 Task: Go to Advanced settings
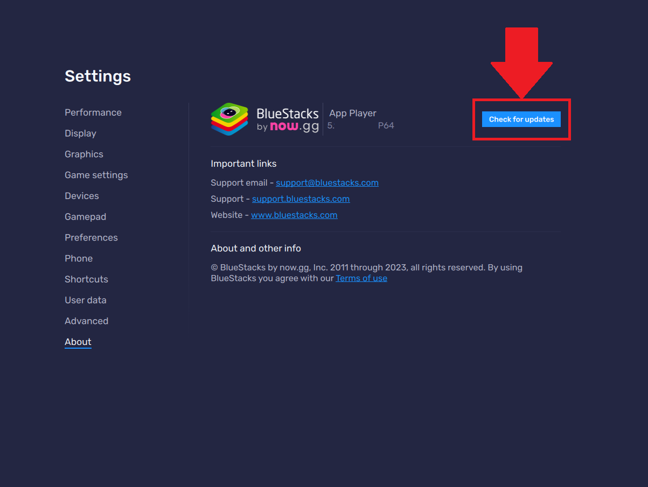[86, 321]
